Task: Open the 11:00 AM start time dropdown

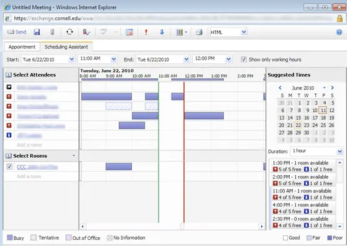Action: pyautogui.click(x=114, y=59)
